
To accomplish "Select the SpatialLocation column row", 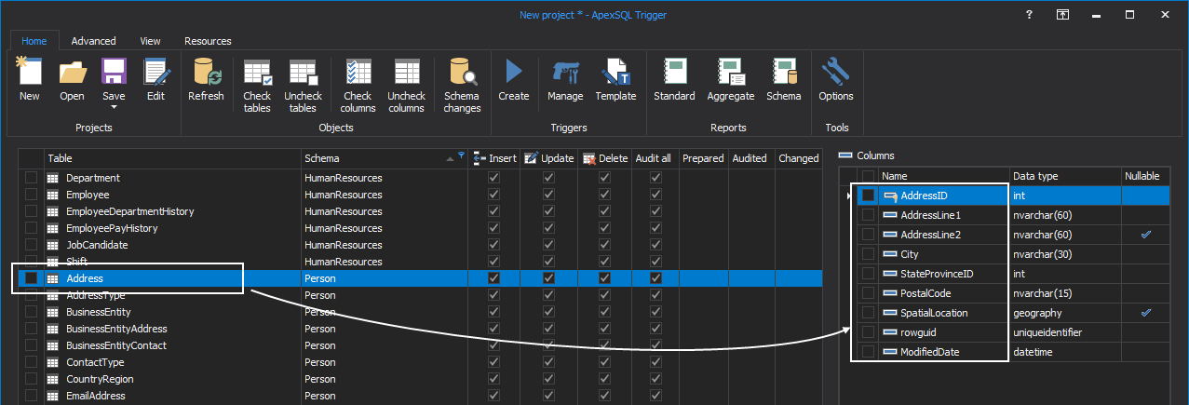I will point(1005,313).
